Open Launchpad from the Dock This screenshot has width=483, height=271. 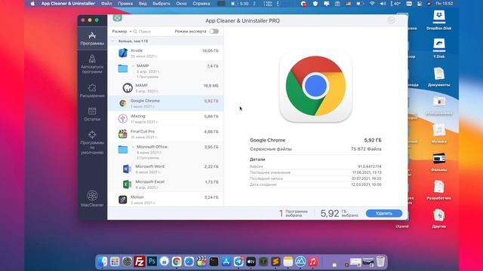click(x=115, y=261)
